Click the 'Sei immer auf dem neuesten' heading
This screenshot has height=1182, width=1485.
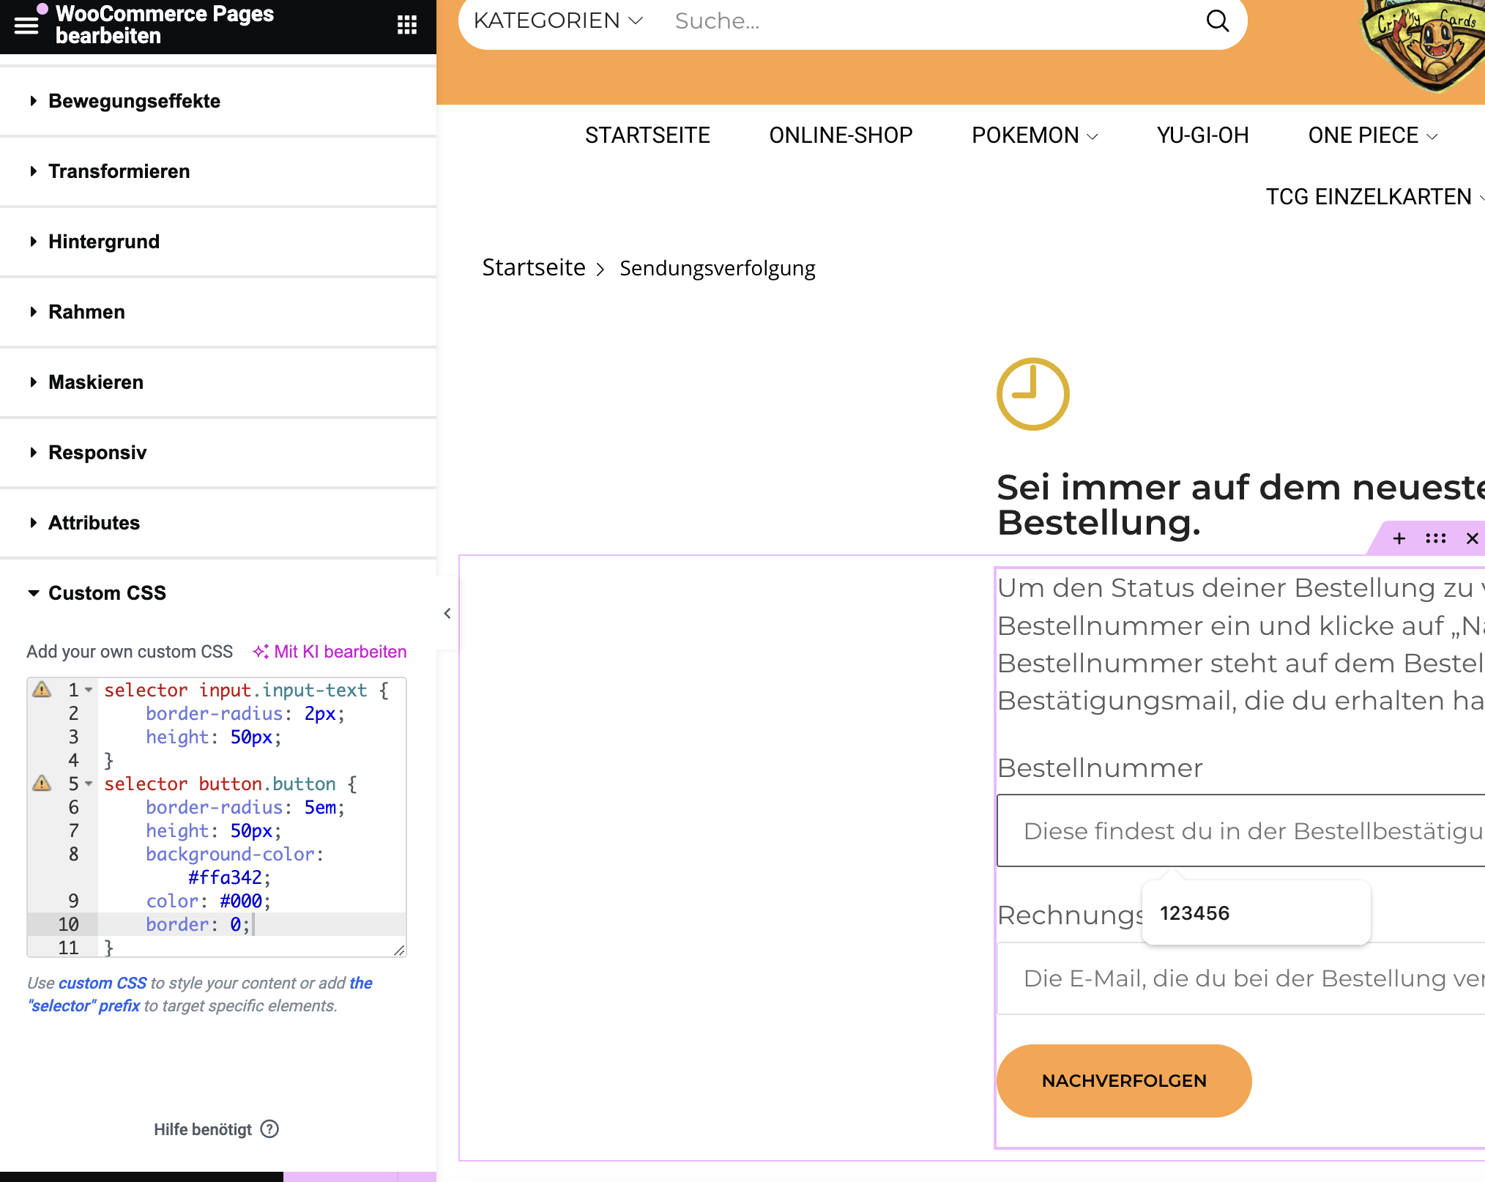click(1241, 505)
